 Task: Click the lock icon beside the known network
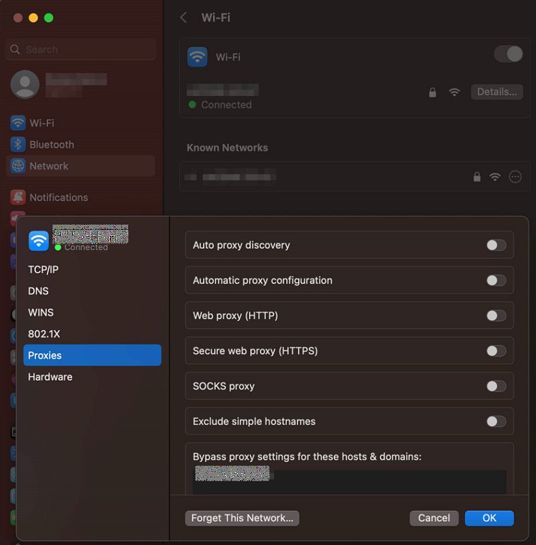(x=476, y=176)
